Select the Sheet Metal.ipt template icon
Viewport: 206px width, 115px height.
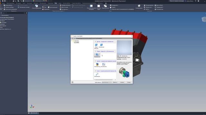click(96, 45)
